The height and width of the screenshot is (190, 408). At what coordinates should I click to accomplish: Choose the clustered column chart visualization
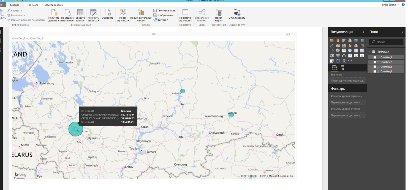350,40
